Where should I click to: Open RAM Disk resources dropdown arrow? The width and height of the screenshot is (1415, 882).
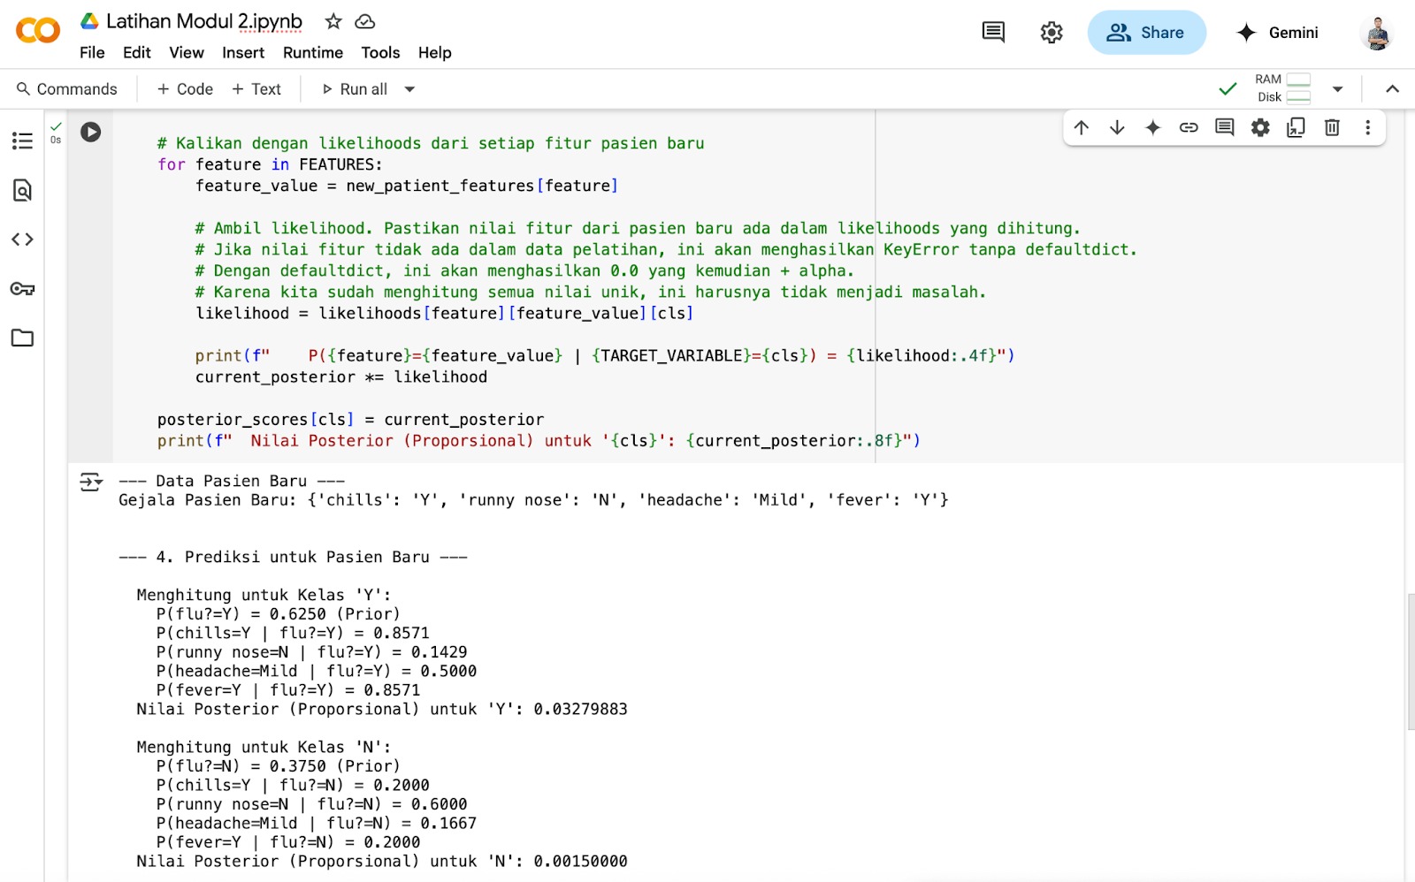[x=1337, y=88]
